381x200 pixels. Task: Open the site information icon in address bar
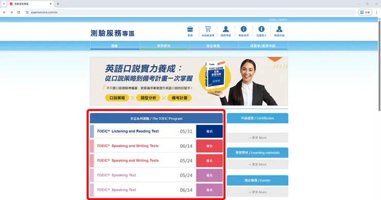tap(27, 12)
